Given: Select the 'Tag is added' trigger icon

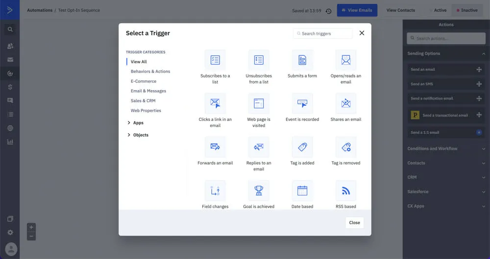Looking at the screenshot, I should [x=302, y=147].
